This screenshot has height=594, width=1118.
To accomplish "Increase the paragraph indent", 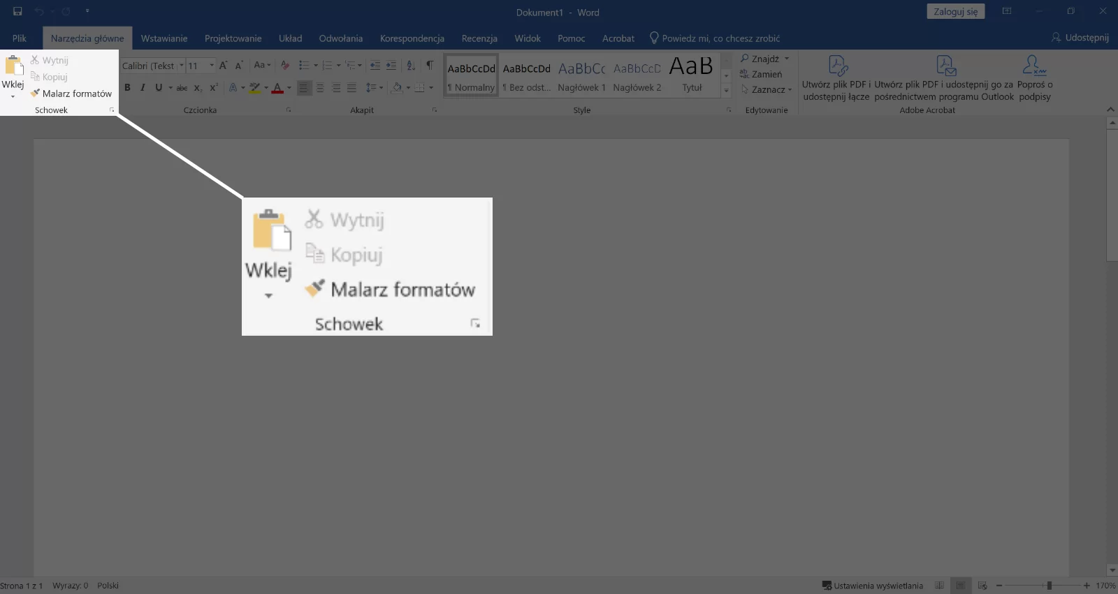I will (x=391, y=66).
